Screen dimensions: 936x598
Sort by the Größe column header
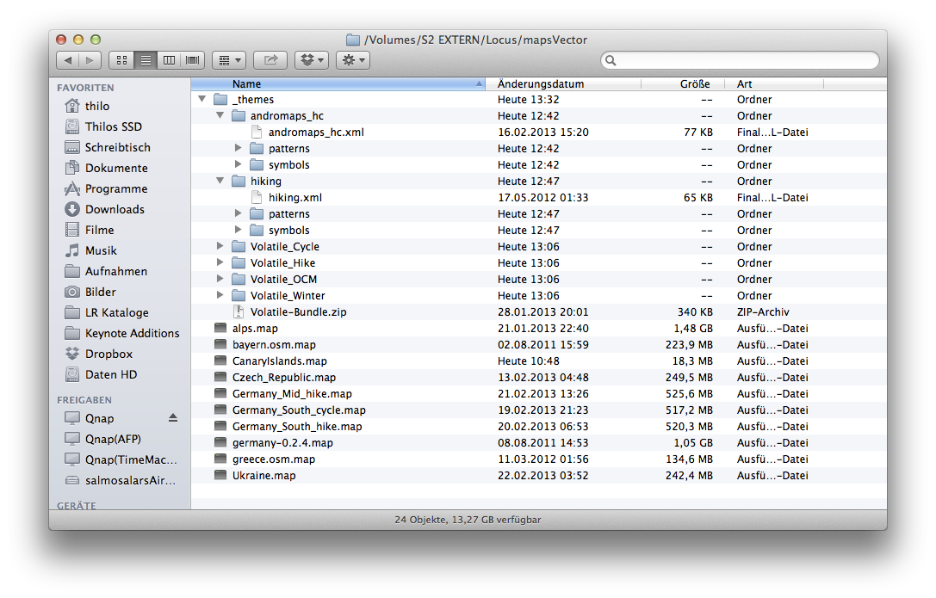[694, 84]
